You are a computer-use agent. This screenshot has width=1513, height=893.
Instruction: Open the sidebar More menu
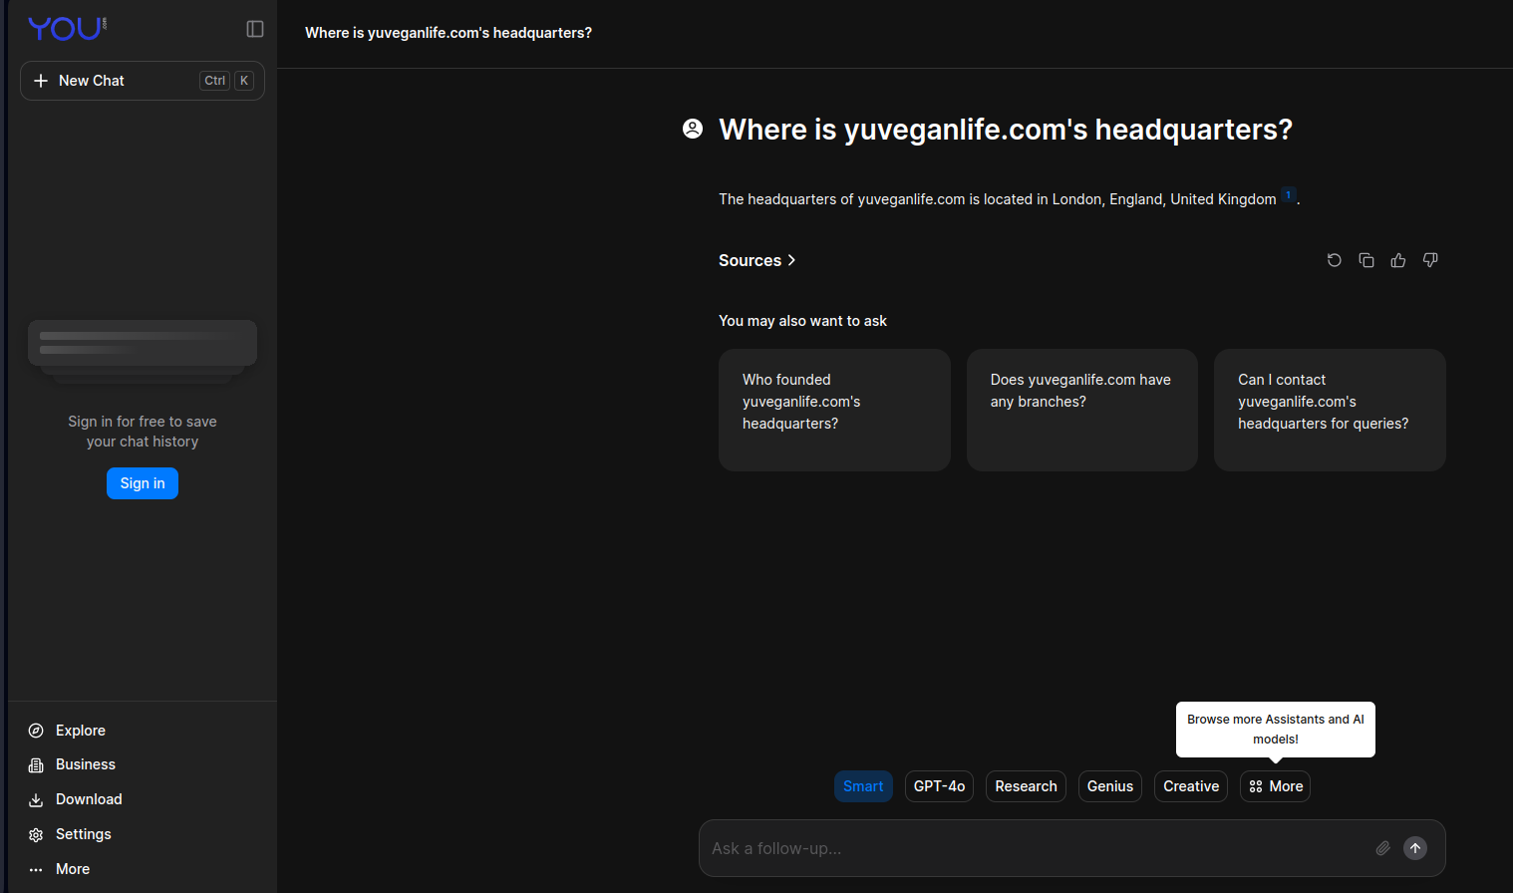click(60, 869)
